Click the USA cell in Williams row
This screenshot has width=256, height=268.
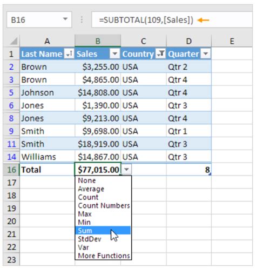pyautogui.click(x=144, y=157)
